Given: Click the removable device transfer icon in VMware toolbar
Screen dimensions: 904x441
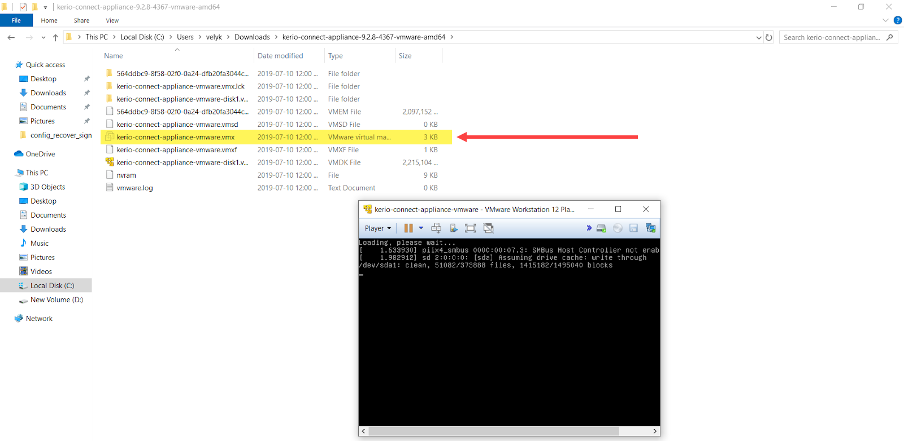Looking at the screenshot, I should click(x=454, y=228).
